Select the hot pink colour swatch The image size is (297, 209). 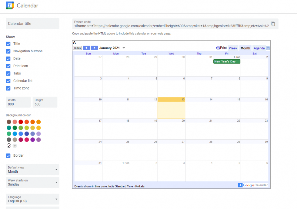[x=27, y=140]
